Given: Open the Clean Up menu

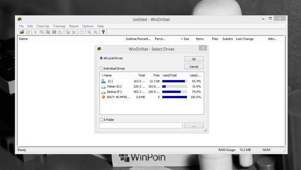Looking at the screenshot, I should pyautogui.click(x=43, y=26).
